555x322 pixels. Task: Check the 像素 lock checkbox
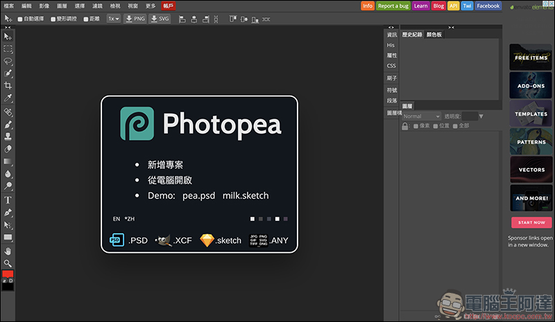[x=416, y=126]
